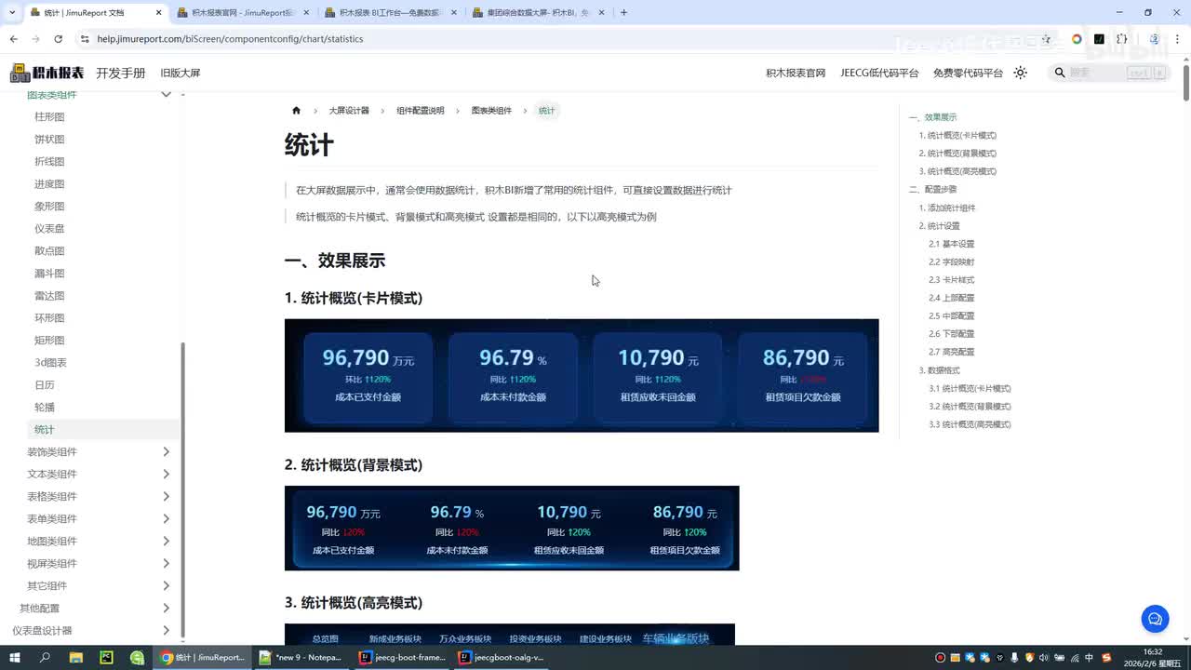1191x670 pixels.
Task: Open File Explorer from the taskbar
Action: coord(75,657)
